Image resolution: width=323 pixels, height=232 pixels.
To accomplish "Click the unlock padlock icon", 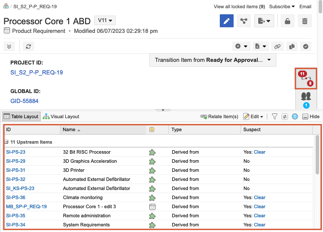I will (x=286, y=21).
